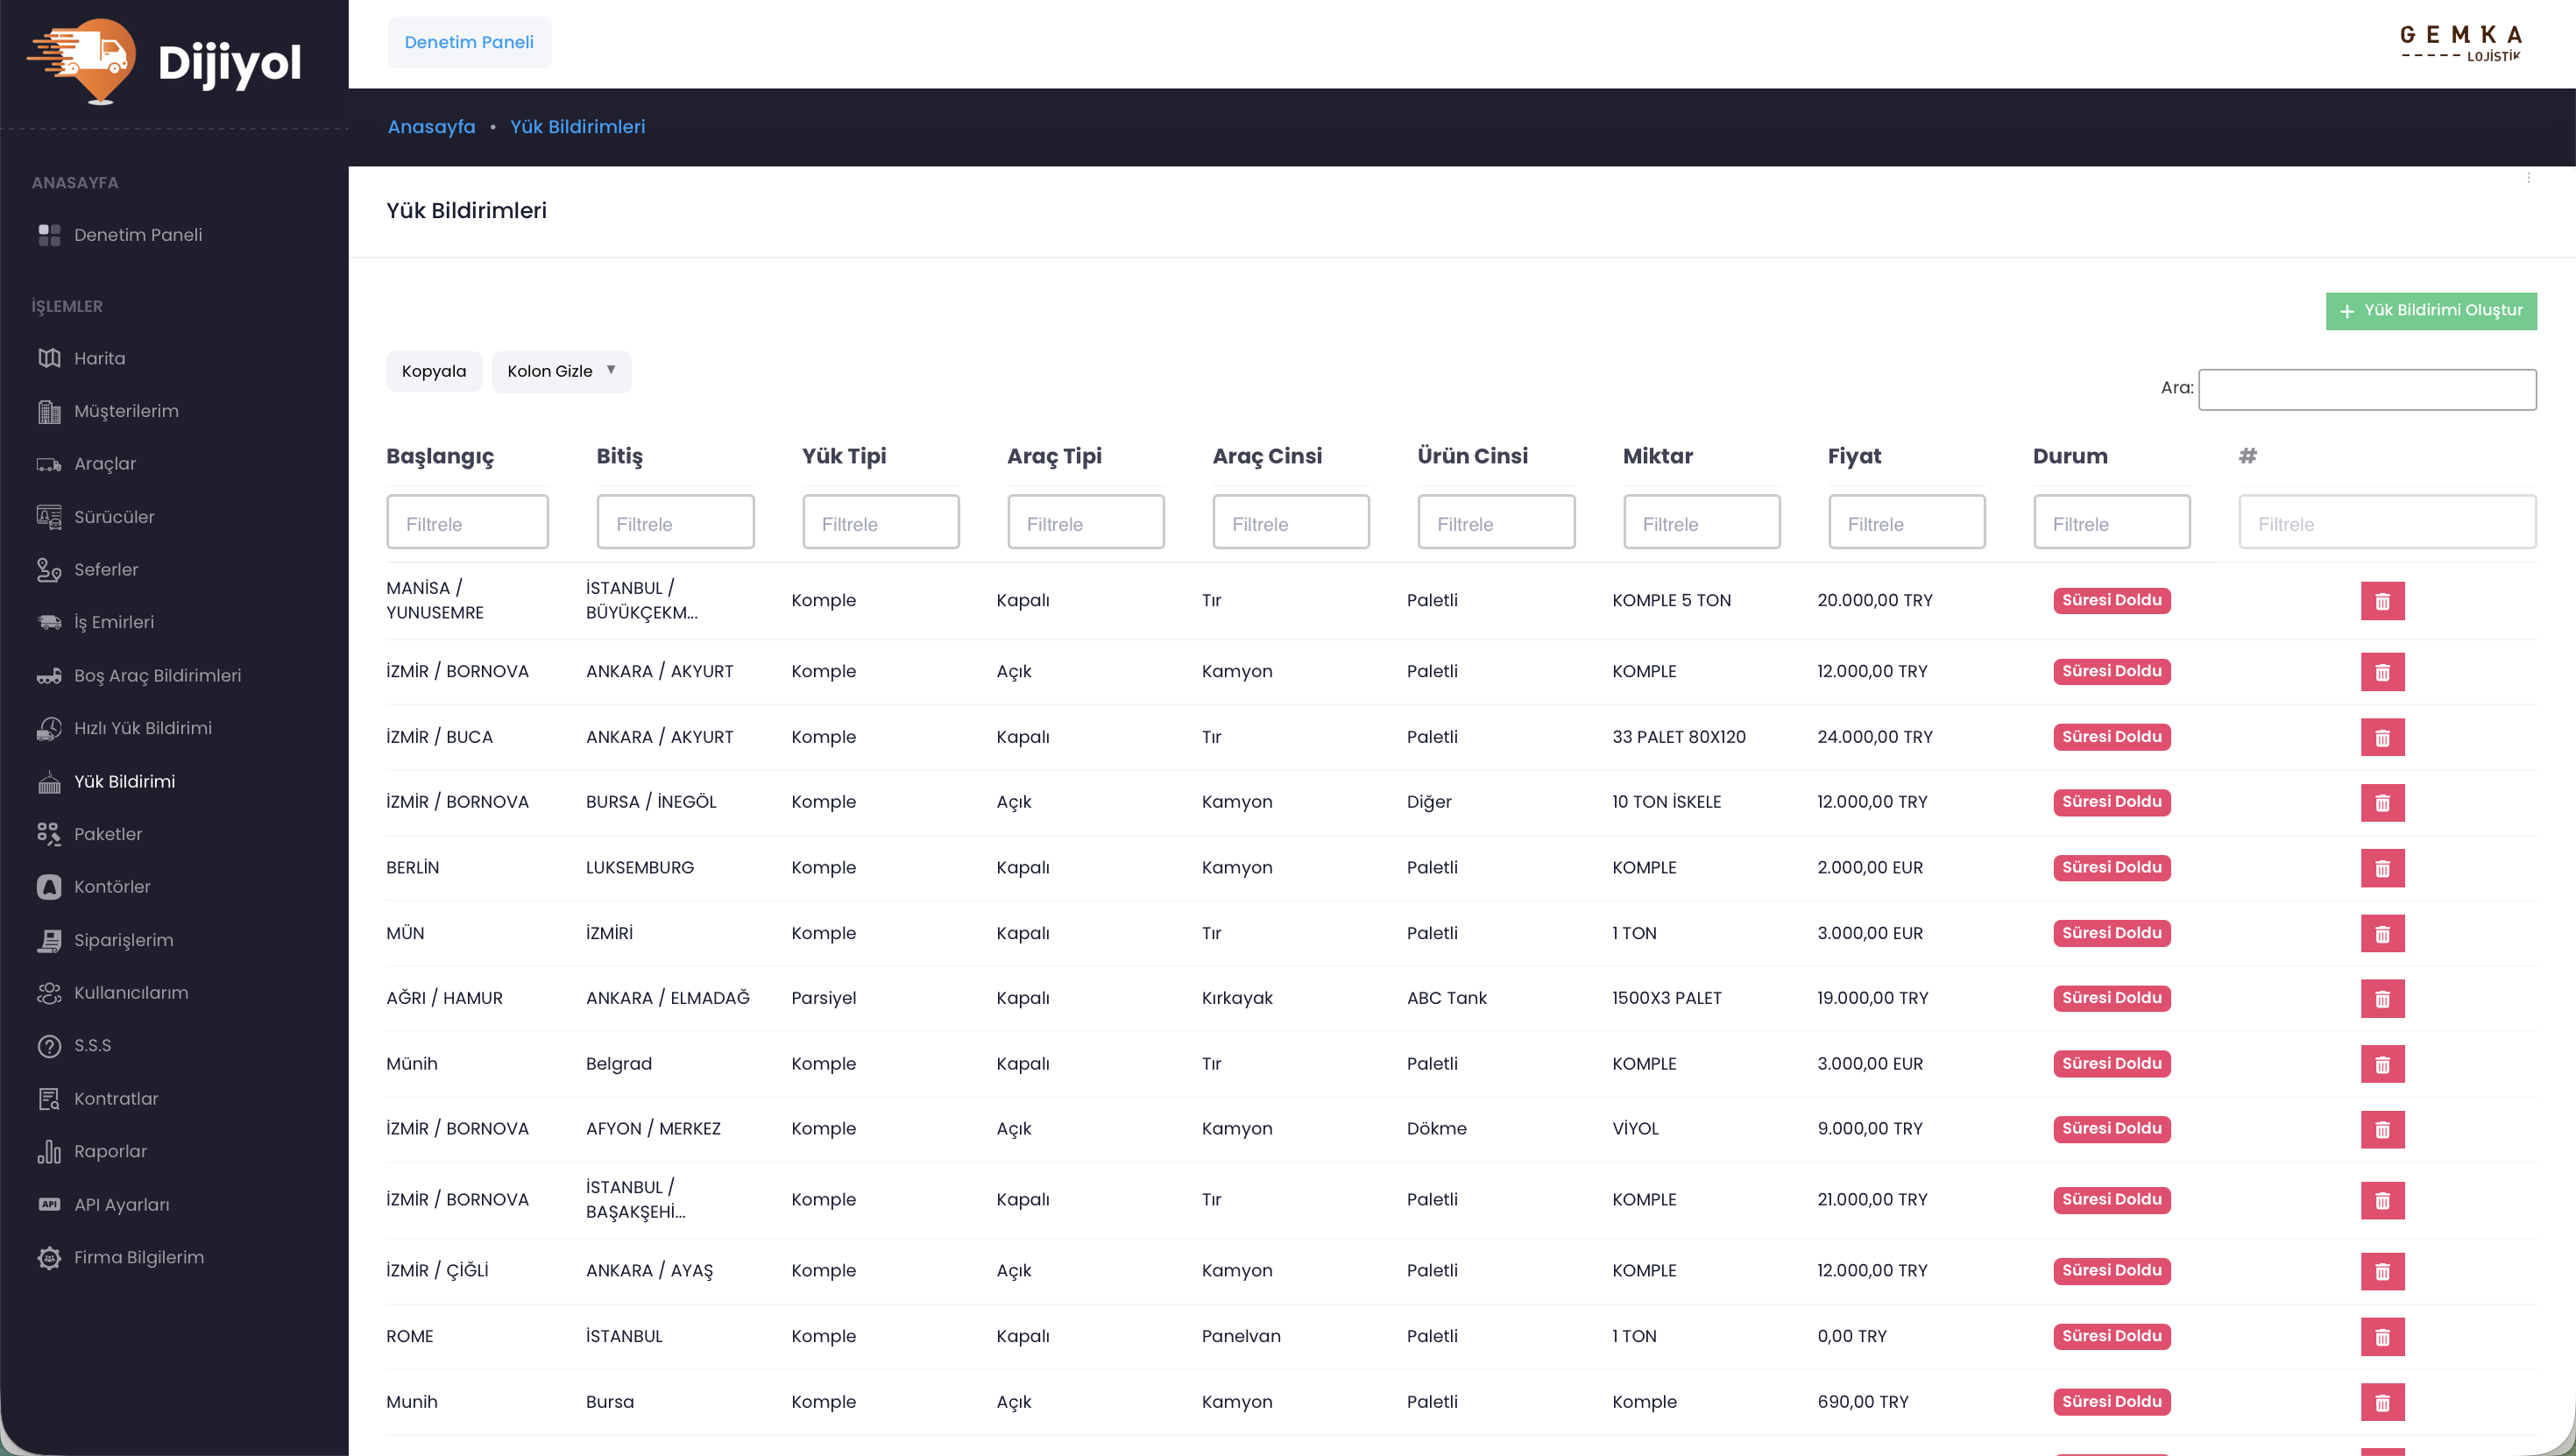Click Anasayfa breadcrumb link
Screen dimensions: 2576x1456
coord(431,127)
